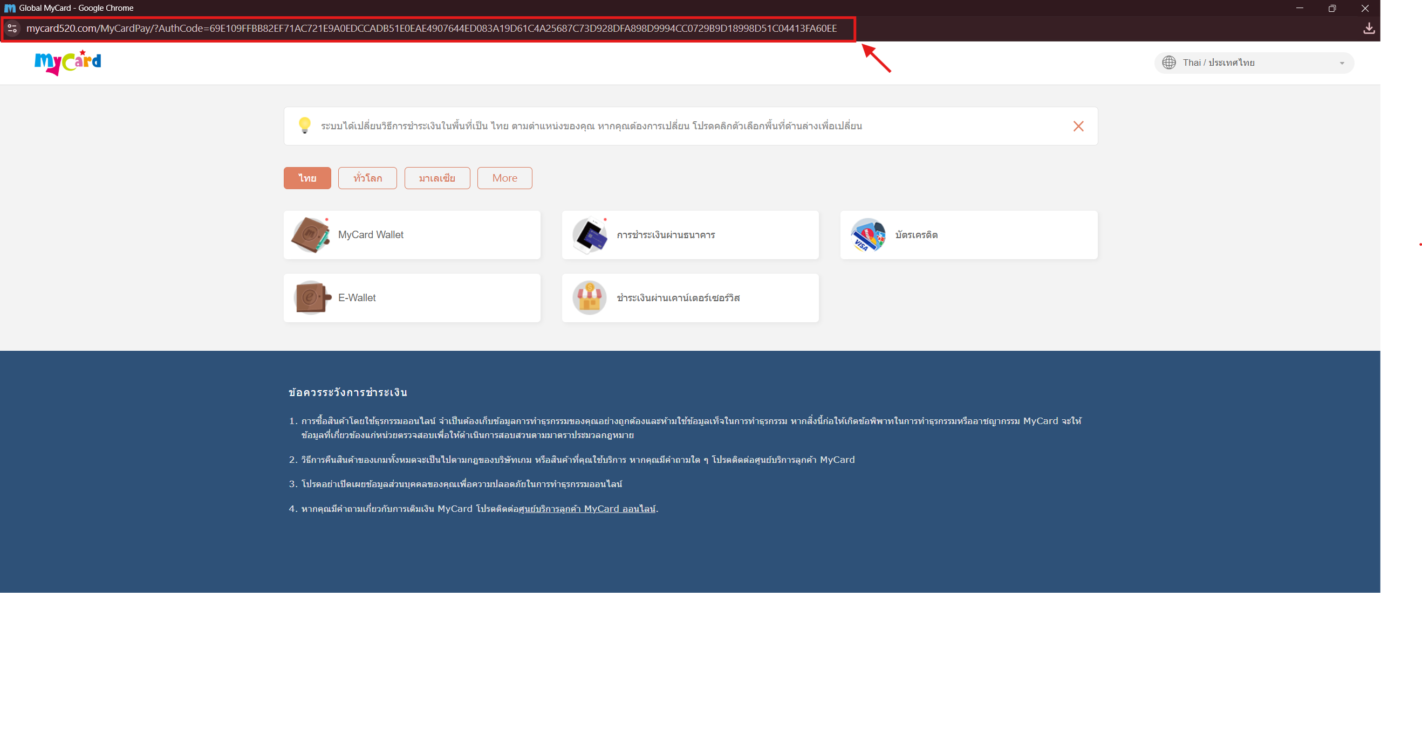
Task: Expand the Thai / ประเทศไทย language dropdown
Action: (1254, 63)
